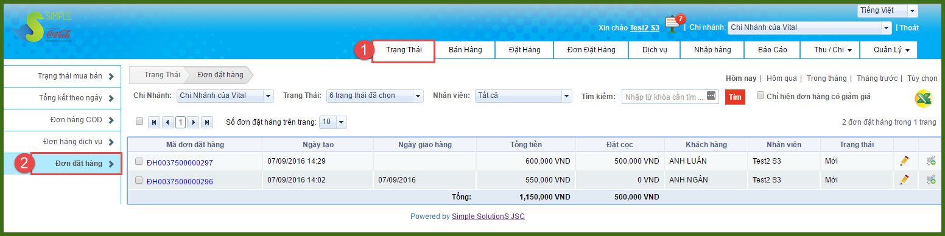Click current page number 1 box
Viewport: 945px width, 236px height.
[x=181, y=122]
